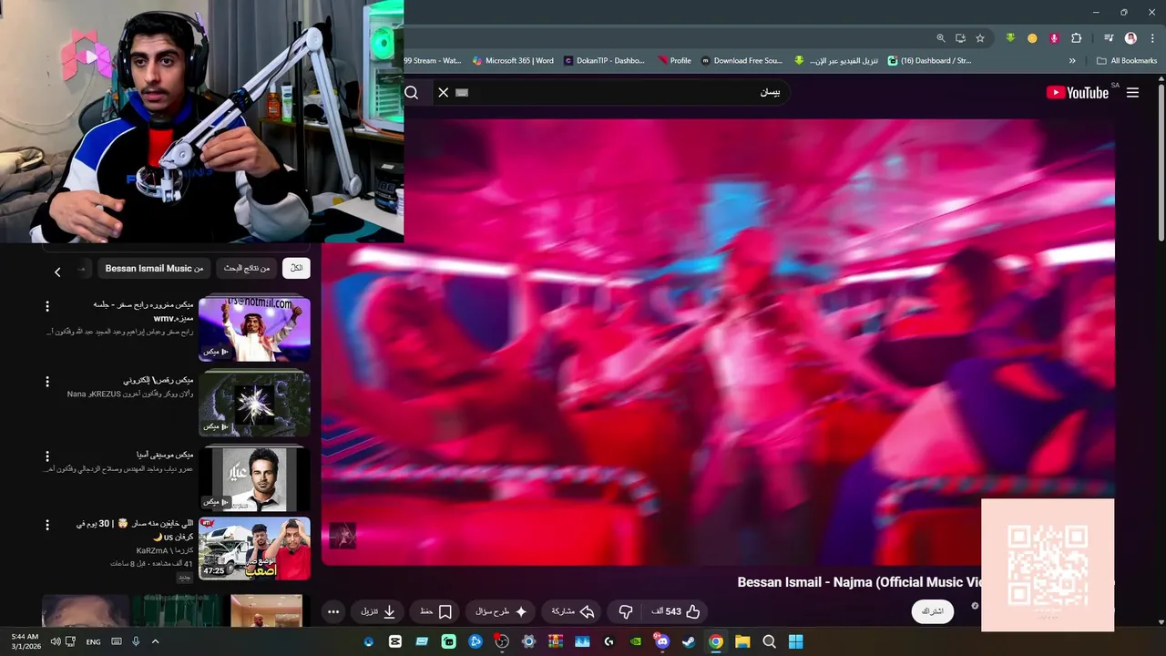1166x656 pixels.
Task: Show more filter chips with the chevron arrow
Action: coord(57,272)
